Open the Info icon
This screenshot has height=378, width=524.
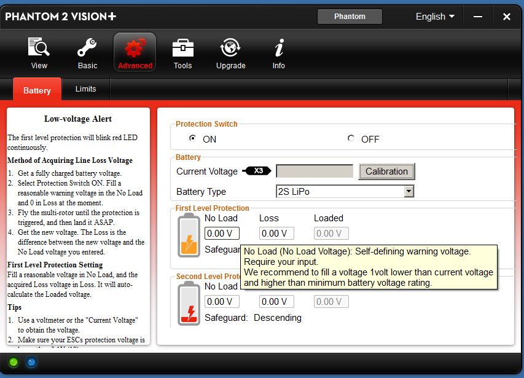pyautogui.click(x=279, y=48)
